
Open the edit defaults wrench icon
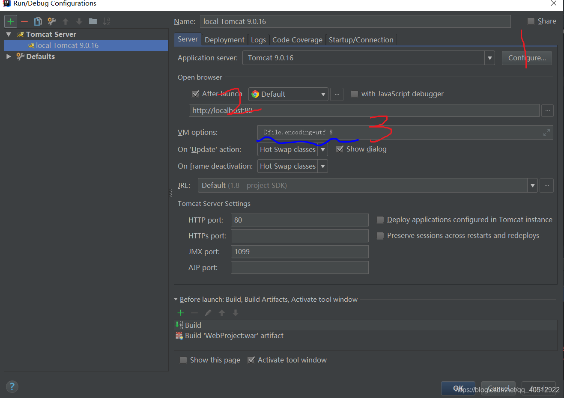(52, 21)
